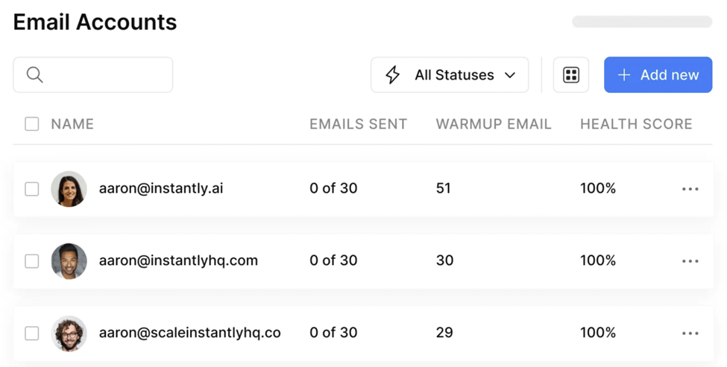This screenshot has width=727, height=367.
Task: Check the box for aaron@instantly.ai
Action: click(x=32, y=189)
